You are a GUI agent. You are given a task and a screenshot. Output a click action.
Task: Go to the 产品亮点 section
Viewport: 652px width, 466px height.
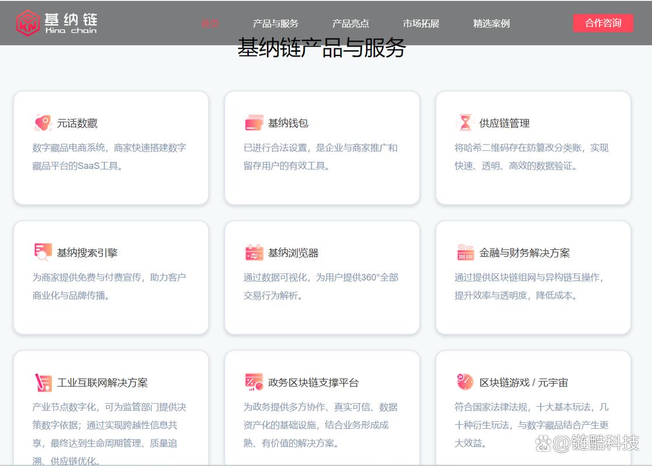click(351, 23)
